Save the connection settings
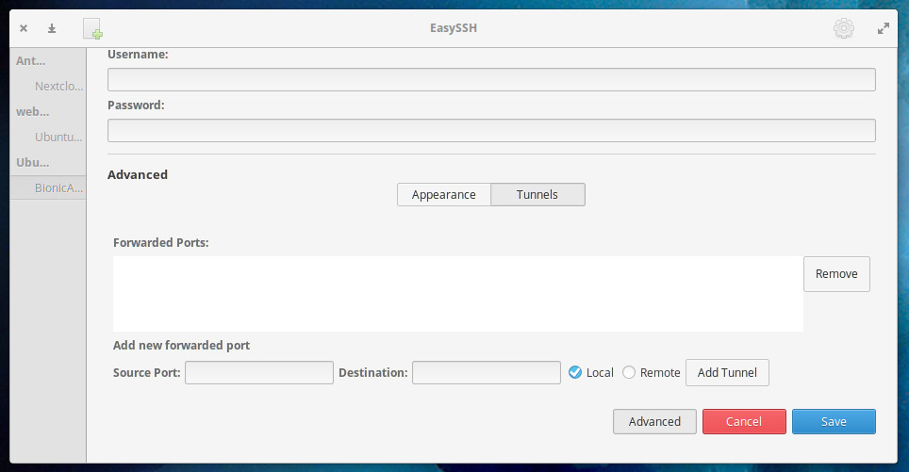This screenshot has width=909, height=472. tap(834, 421)
